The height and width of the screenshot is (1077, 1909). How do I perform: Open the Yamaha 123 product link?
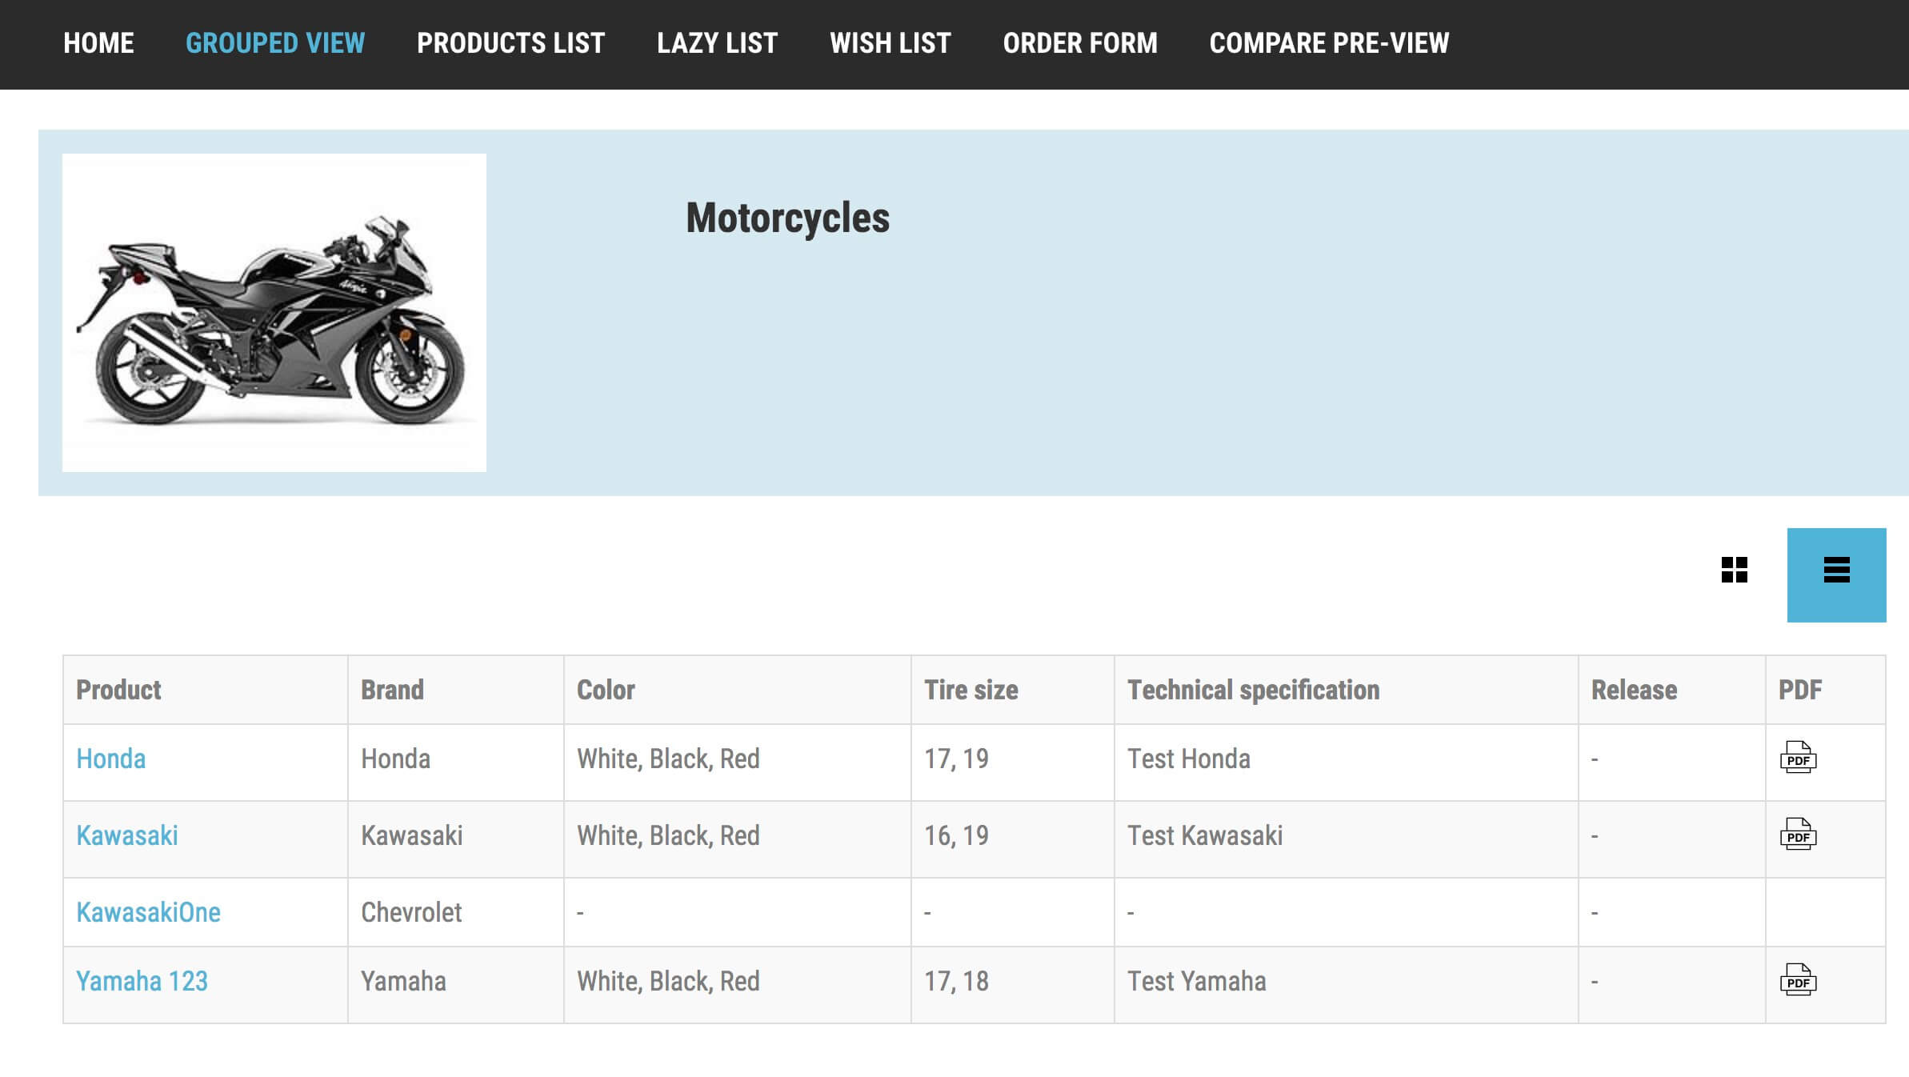click(x=142, y=981)
